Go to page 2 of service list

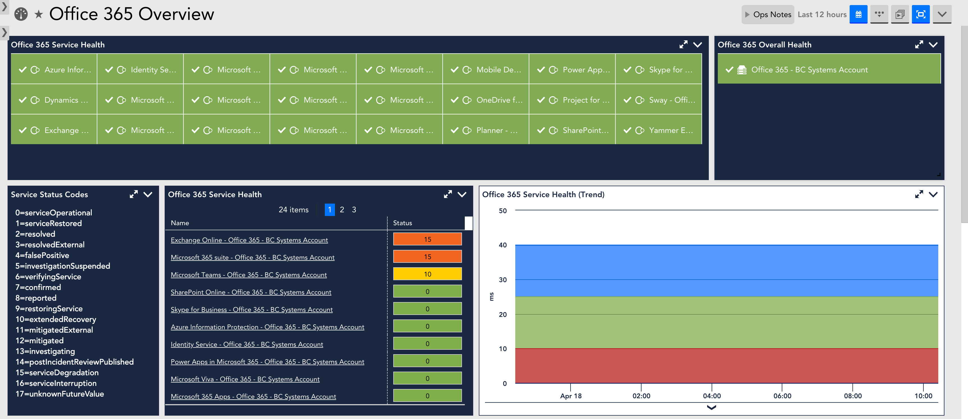(x=342, y=210)
